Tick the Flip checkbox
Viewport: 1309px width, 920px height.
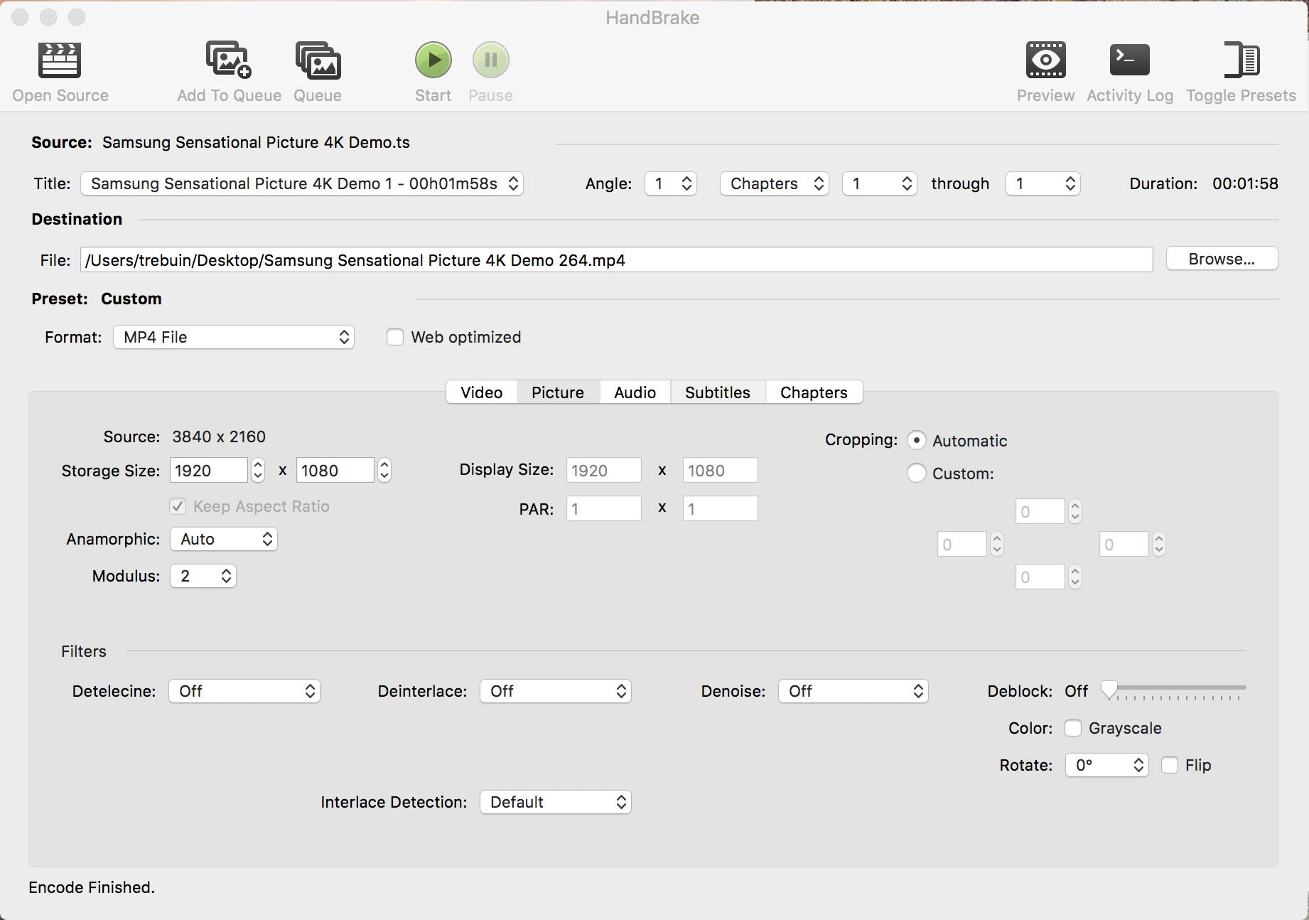coord(1170,765)
